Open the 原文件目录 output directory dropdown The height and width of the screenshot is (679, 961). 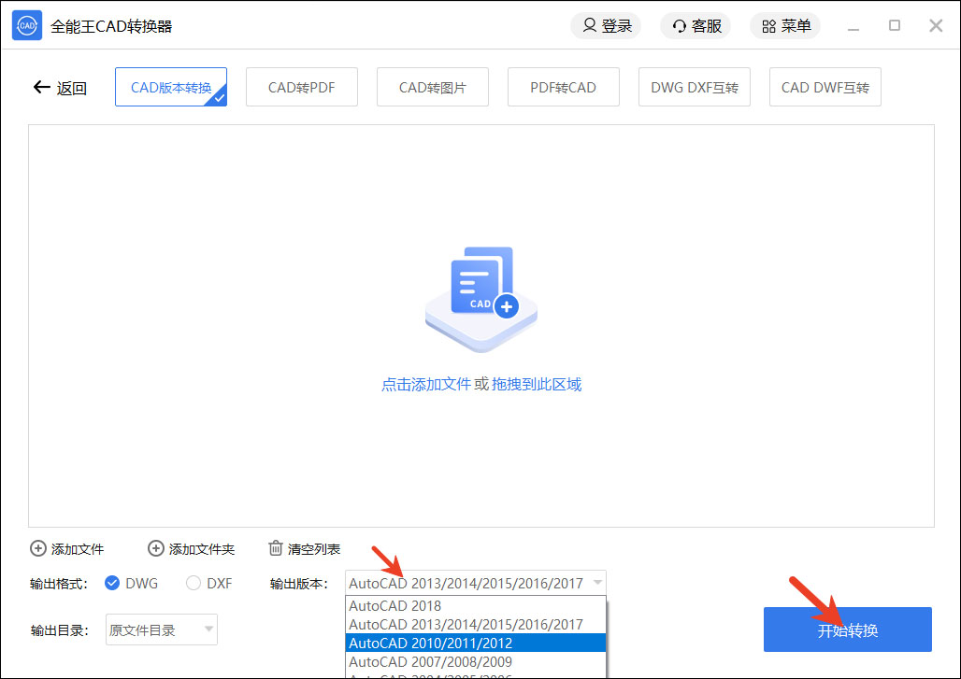162,629
